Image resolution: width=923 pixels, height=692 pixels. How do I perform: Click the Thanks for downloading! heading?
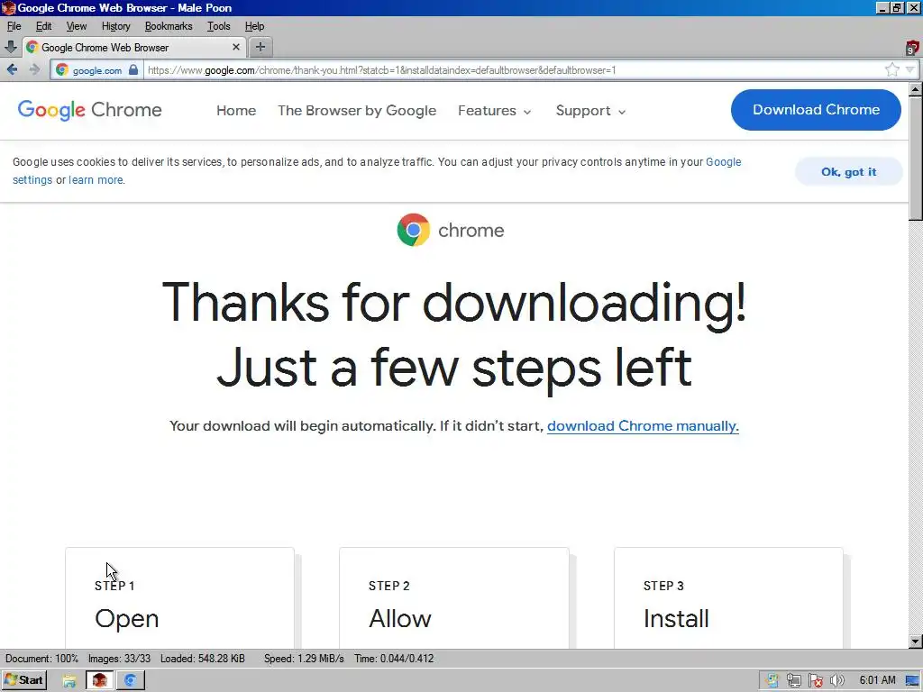click(454, 303)
